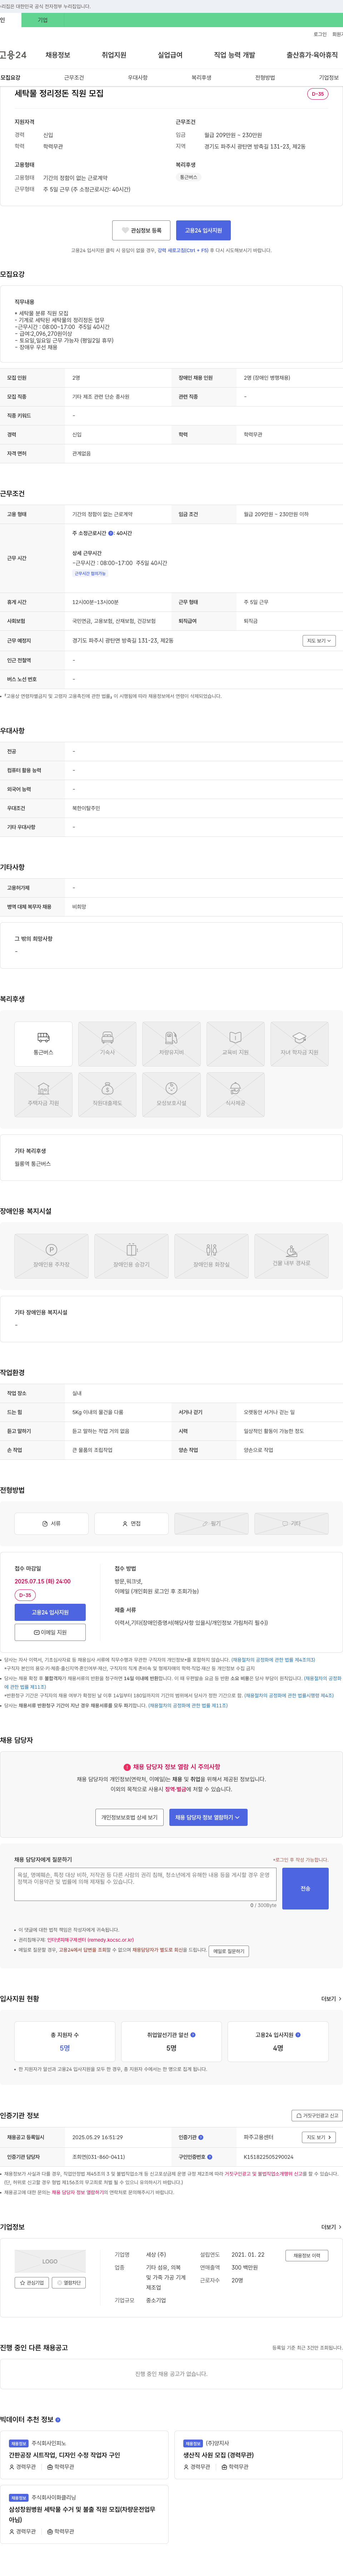Jump to the 모집요강 section tab
The width and height of the screenshot is (343, 2576).
(x=10, y=77)
